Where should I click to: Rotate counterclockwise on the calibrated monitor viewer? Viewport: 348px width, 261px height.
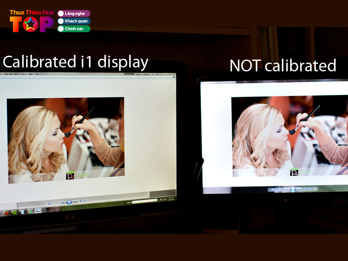coord(80,201)
